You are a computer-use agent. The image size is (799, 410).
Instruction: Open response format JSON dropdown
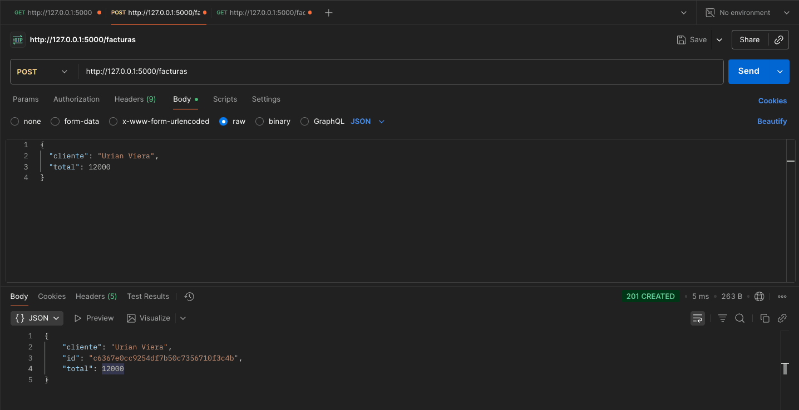click(37, 318)
